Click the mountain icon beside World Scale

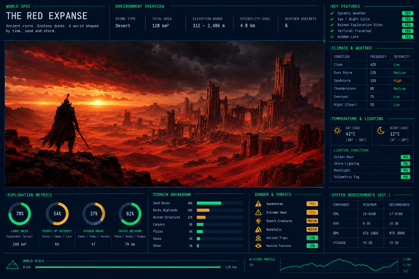coord(13,264)
